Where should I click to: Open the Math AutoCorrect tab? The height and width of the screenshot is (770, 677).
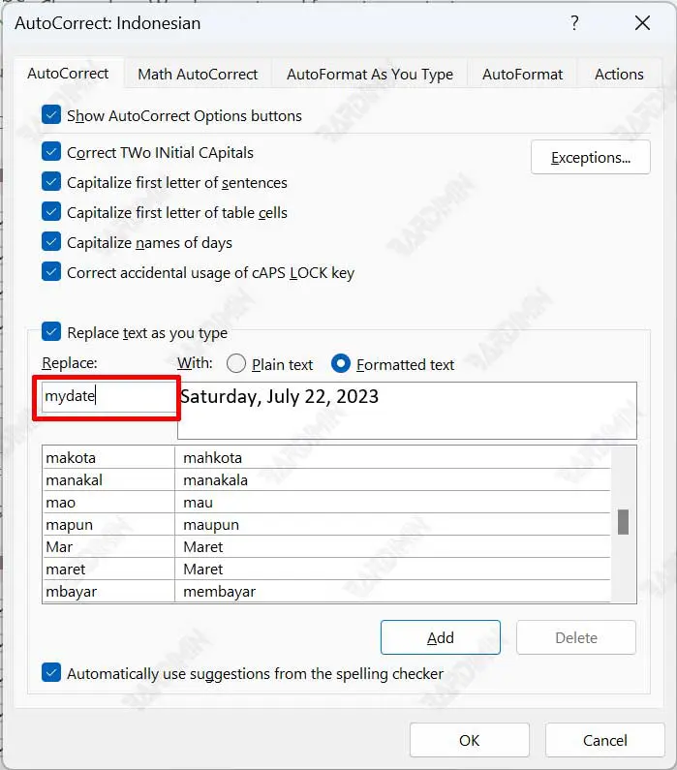point(198,75)
